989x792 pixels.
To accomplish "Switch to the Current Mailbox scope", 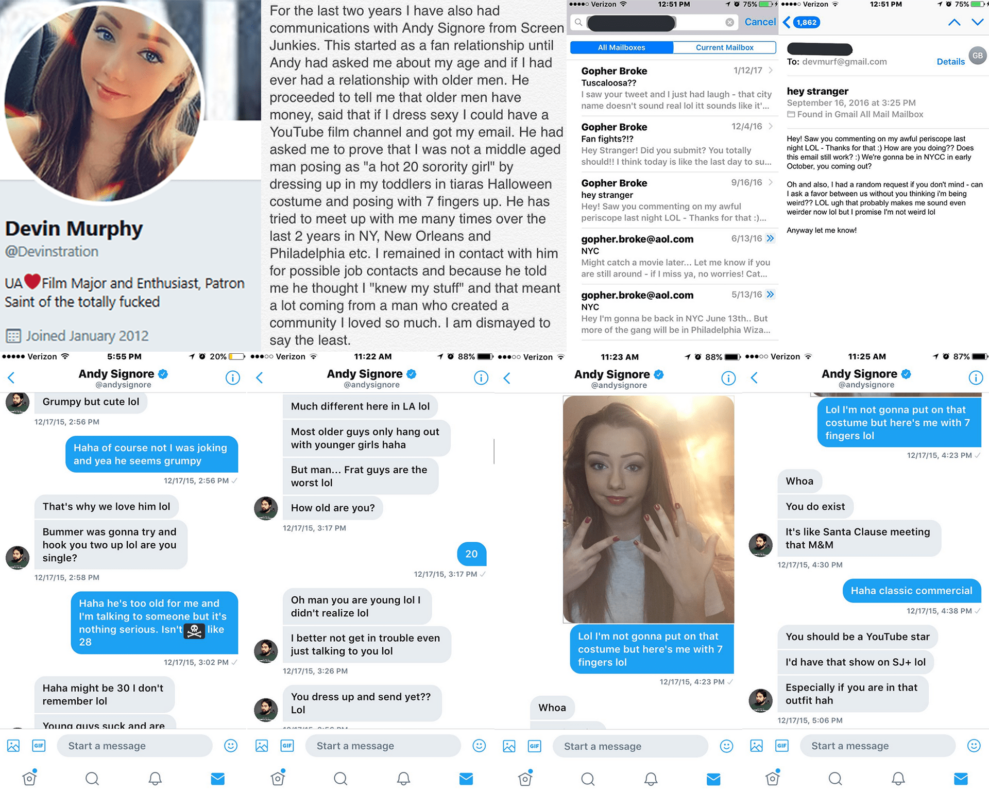I will [x=724, y=47].
